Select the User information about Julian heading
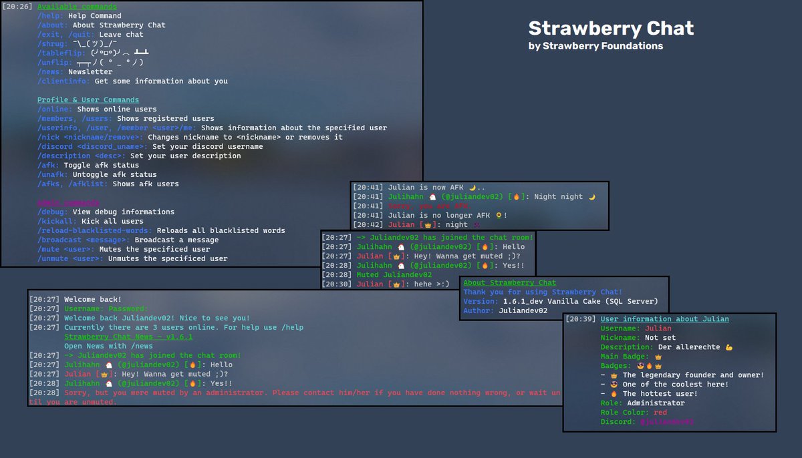 tap(664, 319)
